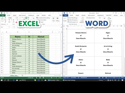Adjust the Excel zoom slider
Viewport: 125px width, 93px height.
[x=52, y=78]
